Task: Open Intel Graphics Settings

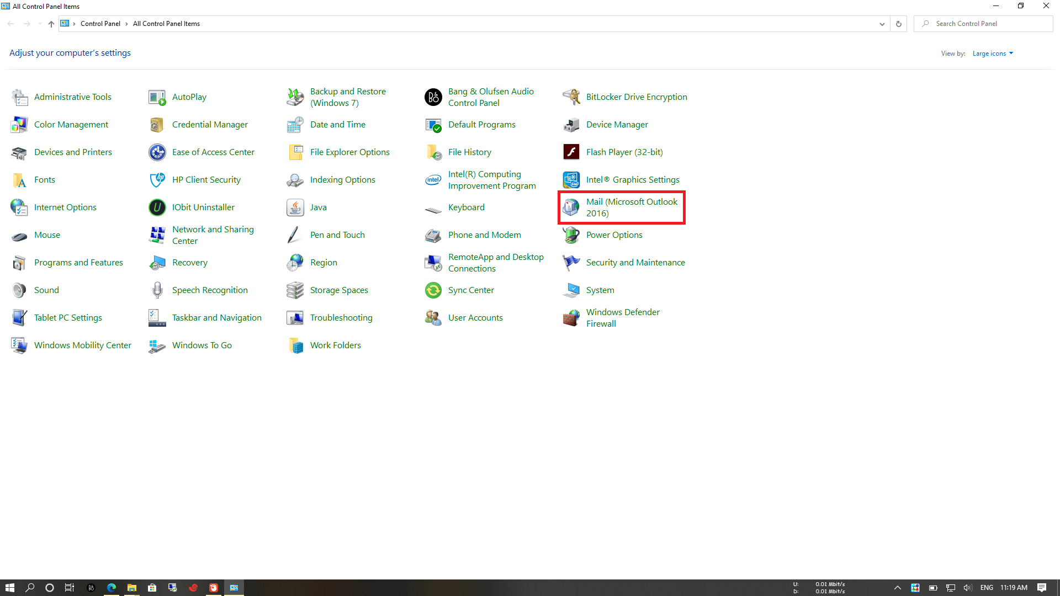Action: 633,179
